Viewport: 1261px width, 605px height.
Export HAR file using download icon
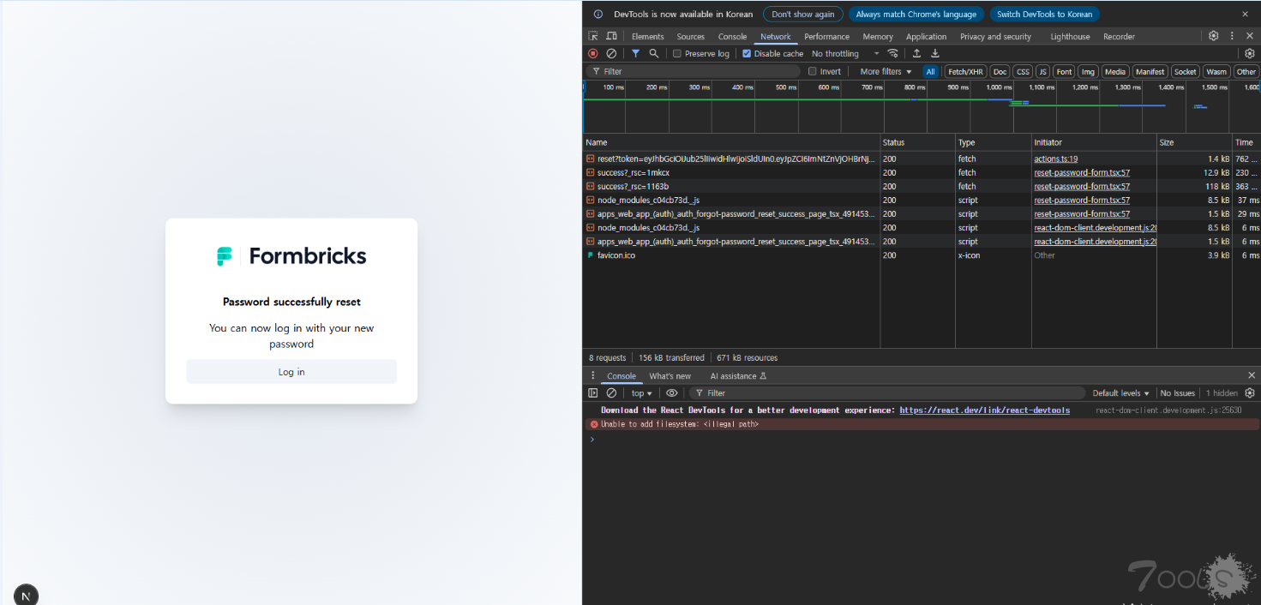934,53
